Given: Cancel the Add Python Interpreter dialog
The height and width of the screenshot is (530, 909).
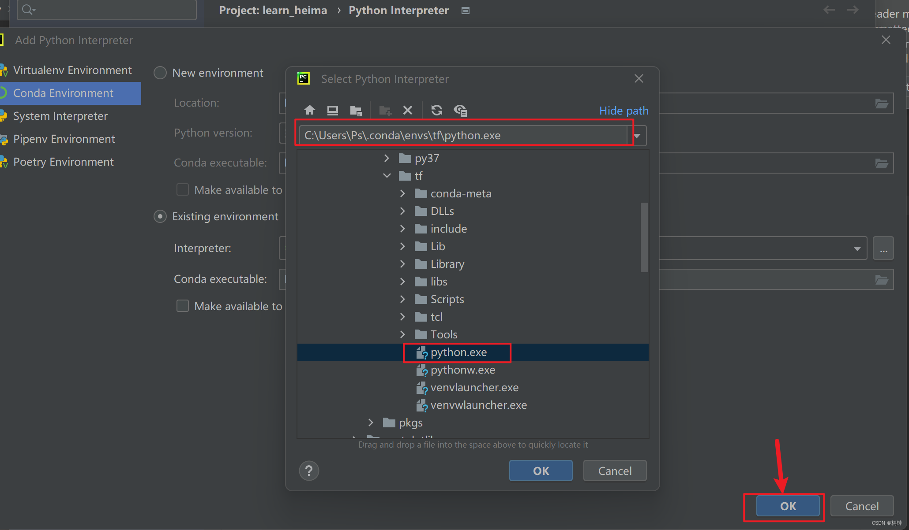Looking at the screenshot, I should 862,506.
